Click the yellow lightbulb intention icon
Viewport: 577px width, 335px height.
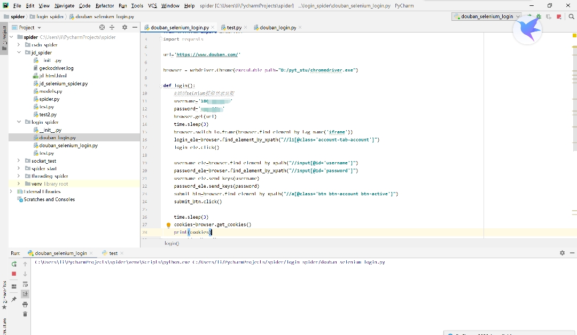(168, 225)
